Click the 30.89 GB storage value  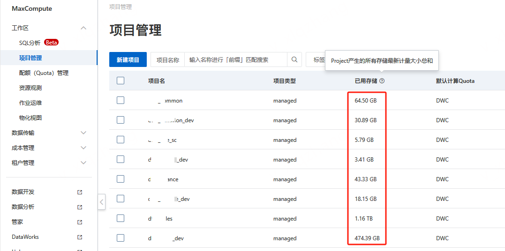366,120
